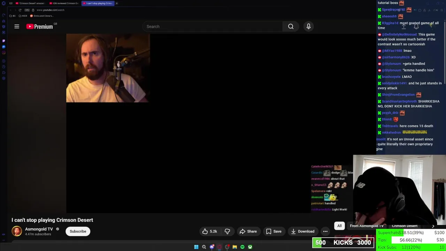Viewport: 446px width, 251px height.
Task: Like the video with thumbs up
Action: click(209, 231)
